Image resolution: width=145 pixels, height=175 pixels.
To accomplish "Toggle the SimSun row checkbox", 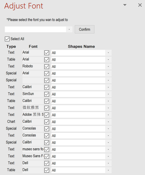I will 47,94.
